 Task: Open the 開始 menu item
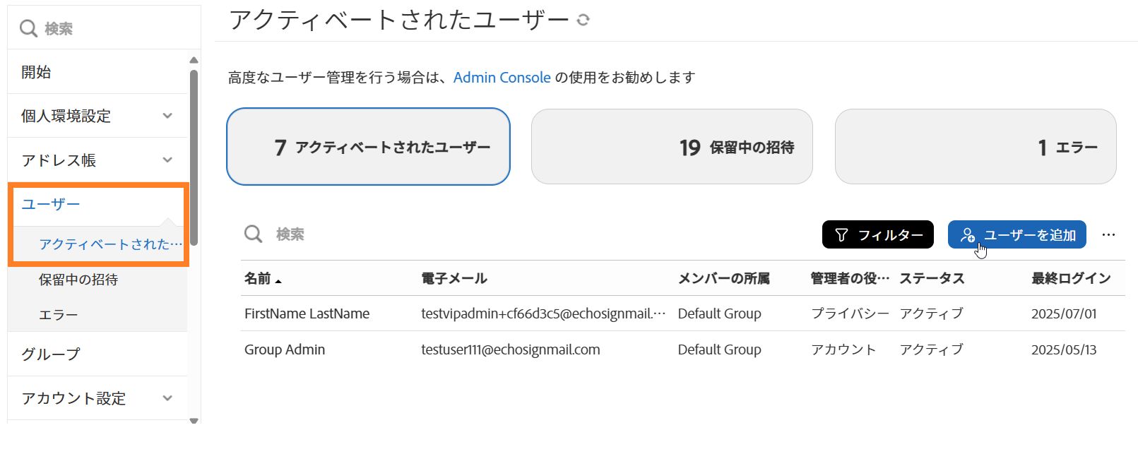click(x=97, y=72)
